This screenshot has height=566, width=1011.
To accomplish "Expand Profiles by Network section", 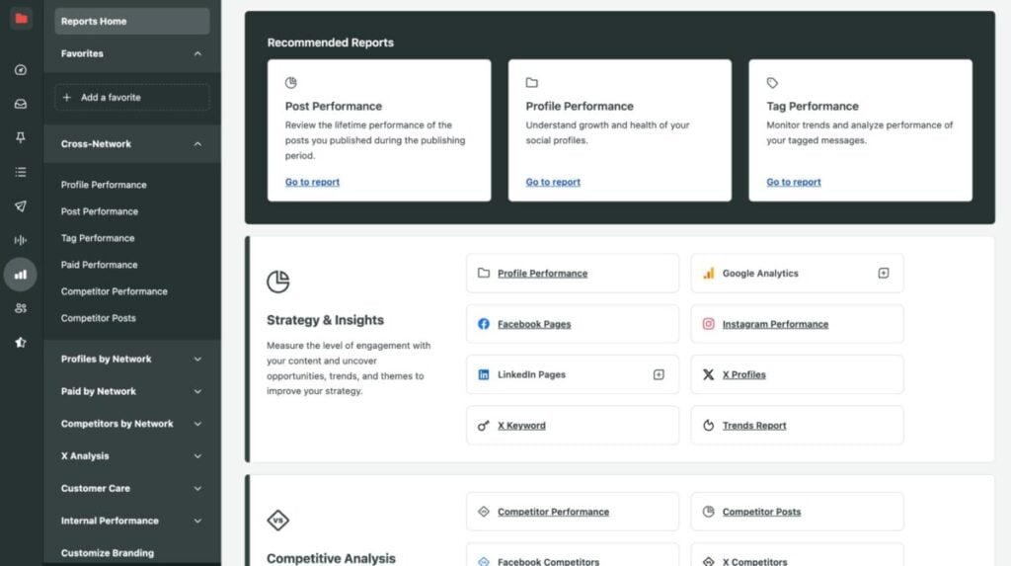I will pos(197,359).
